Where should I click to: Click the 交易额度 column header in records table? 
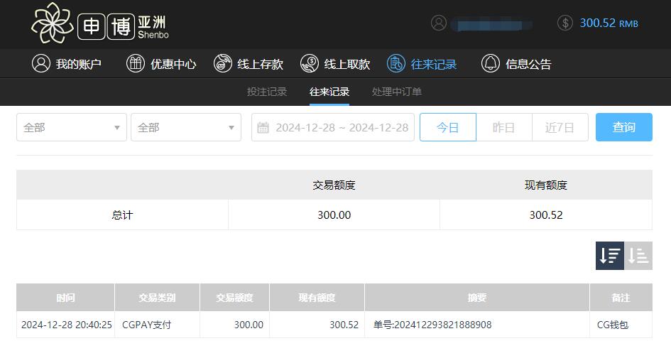234,297
